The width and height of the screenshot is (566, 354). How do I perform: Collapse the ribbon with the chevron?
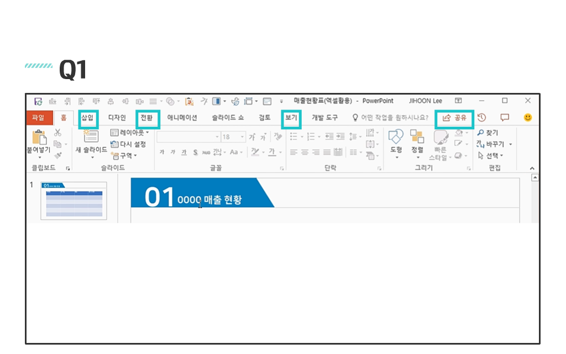click(x=532, y=168)
